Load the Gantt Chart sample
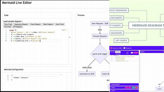 (x=60, y=24)
